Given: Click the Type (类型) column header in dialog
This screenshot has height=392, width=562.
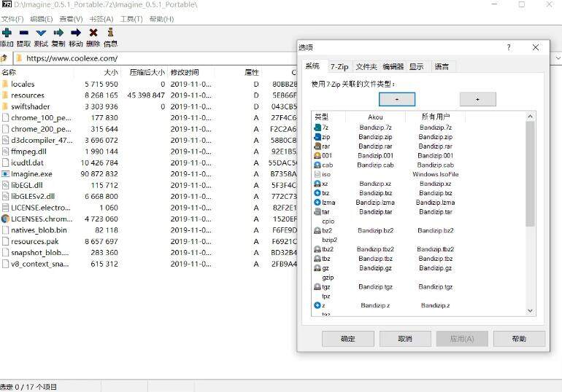Looking at the screenshot, I should pos(328,117).
